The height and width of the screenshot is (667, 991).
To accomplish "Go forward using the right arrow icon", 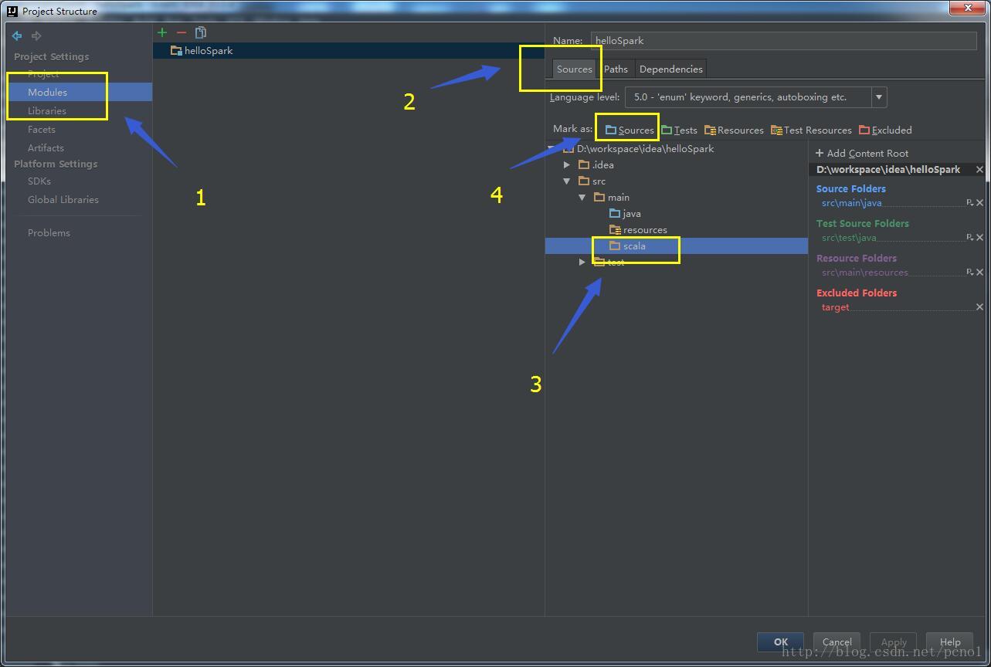I will coord(36,36).
